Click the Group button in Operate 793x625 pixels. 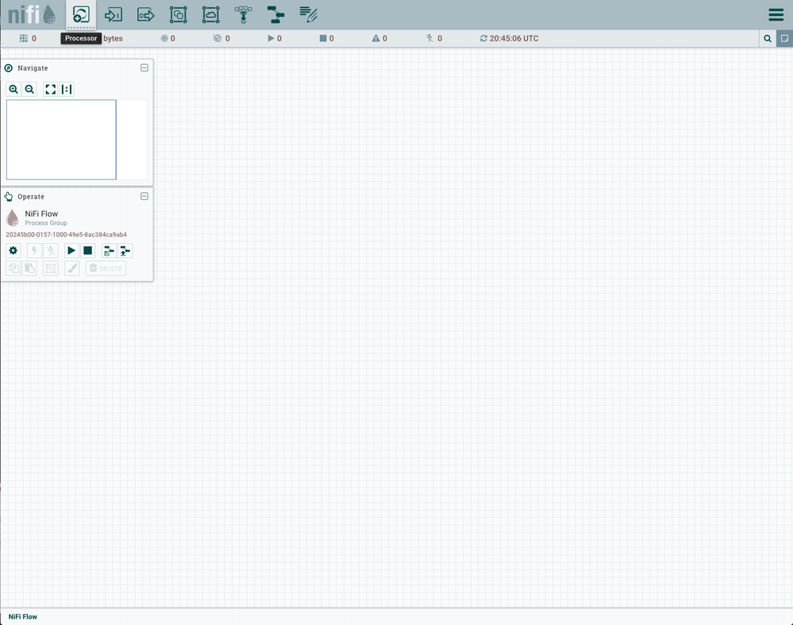tap(51, 268)
